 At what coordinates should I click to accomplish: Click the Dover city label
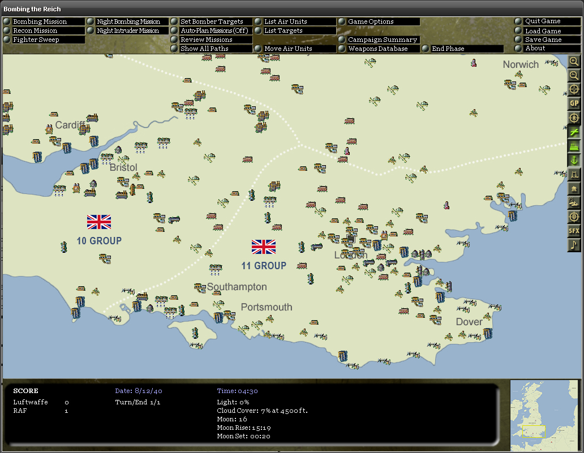[x=469, y=322]
